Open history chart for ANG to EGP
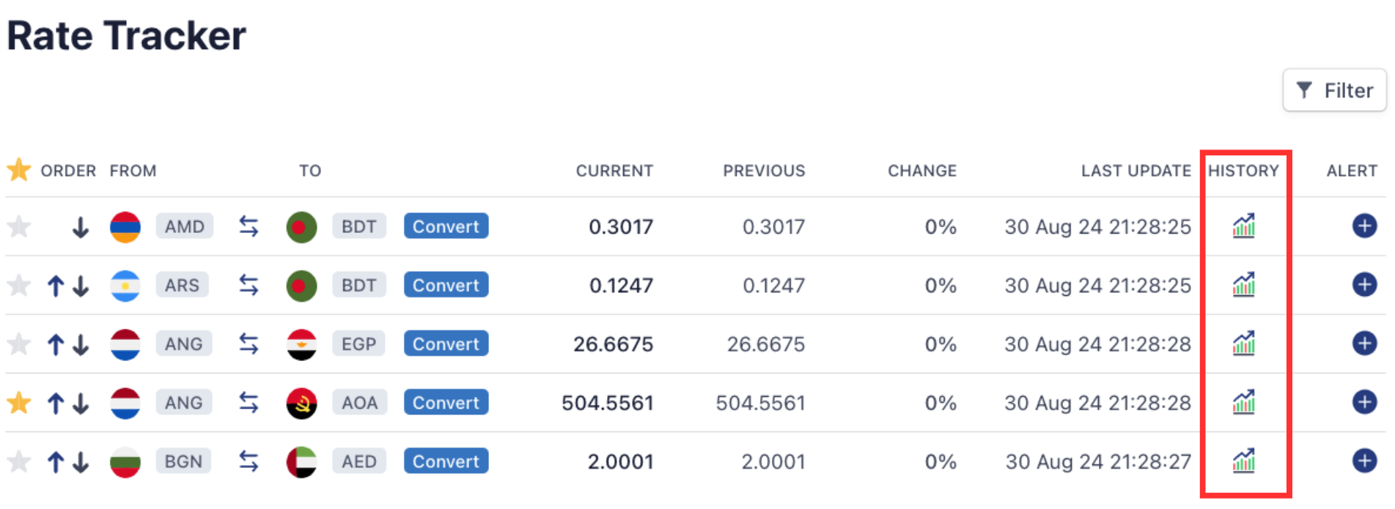The height and width of the screenshot is (509, 1395). (x=1243, y=343)
